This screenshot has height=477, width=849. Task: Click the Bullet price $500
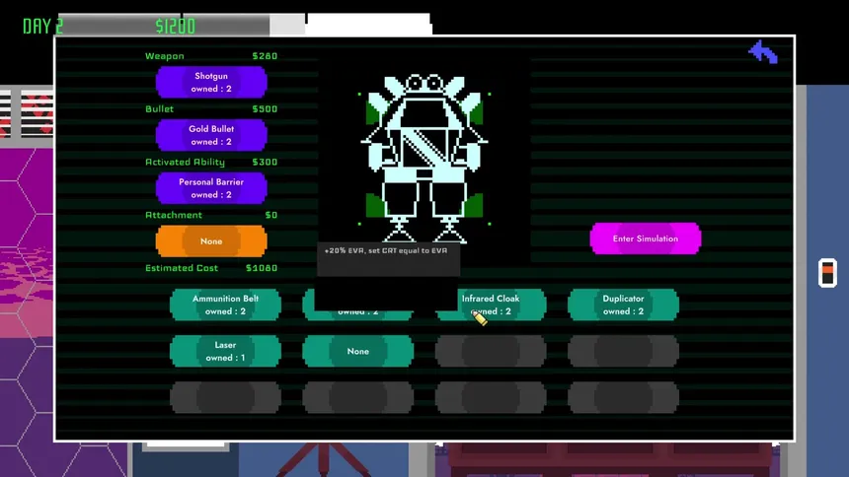[265, 109]
